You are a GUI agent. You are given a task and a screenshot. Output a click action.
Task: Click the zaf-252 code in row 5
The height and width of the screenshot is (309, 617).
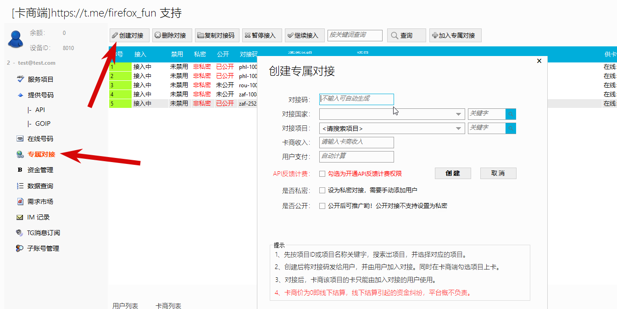(x=248, y=103)
